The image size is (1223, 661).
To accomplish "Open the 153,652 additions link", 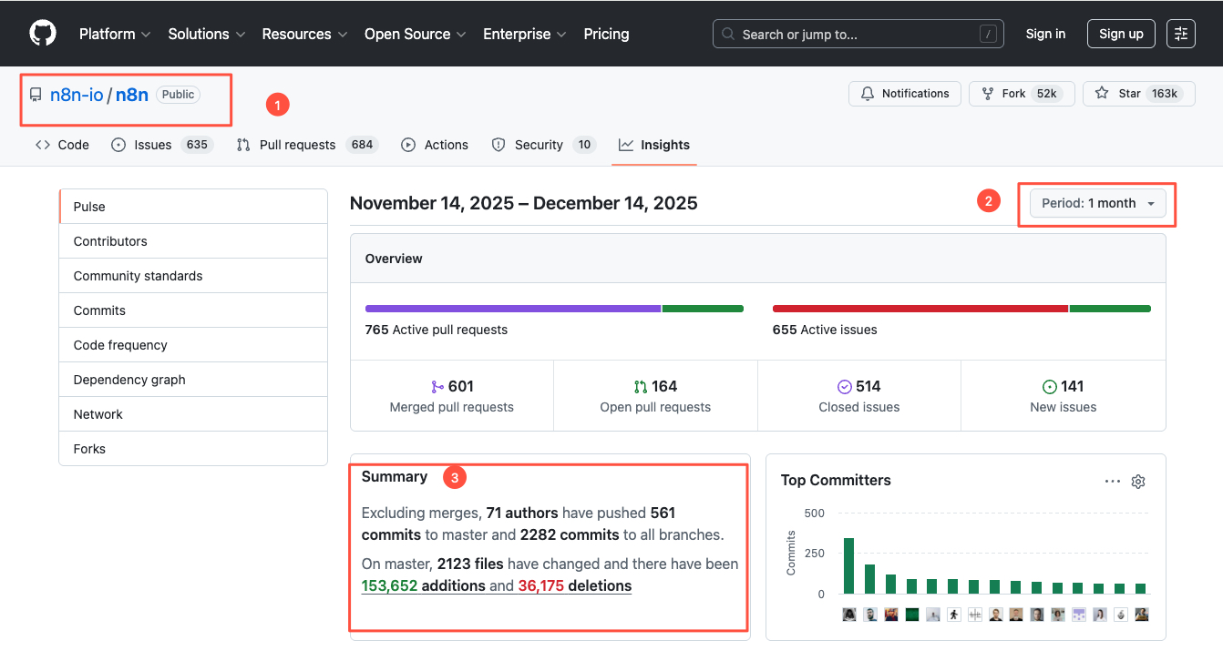I will pyautogui.click(x=423, y=585).
